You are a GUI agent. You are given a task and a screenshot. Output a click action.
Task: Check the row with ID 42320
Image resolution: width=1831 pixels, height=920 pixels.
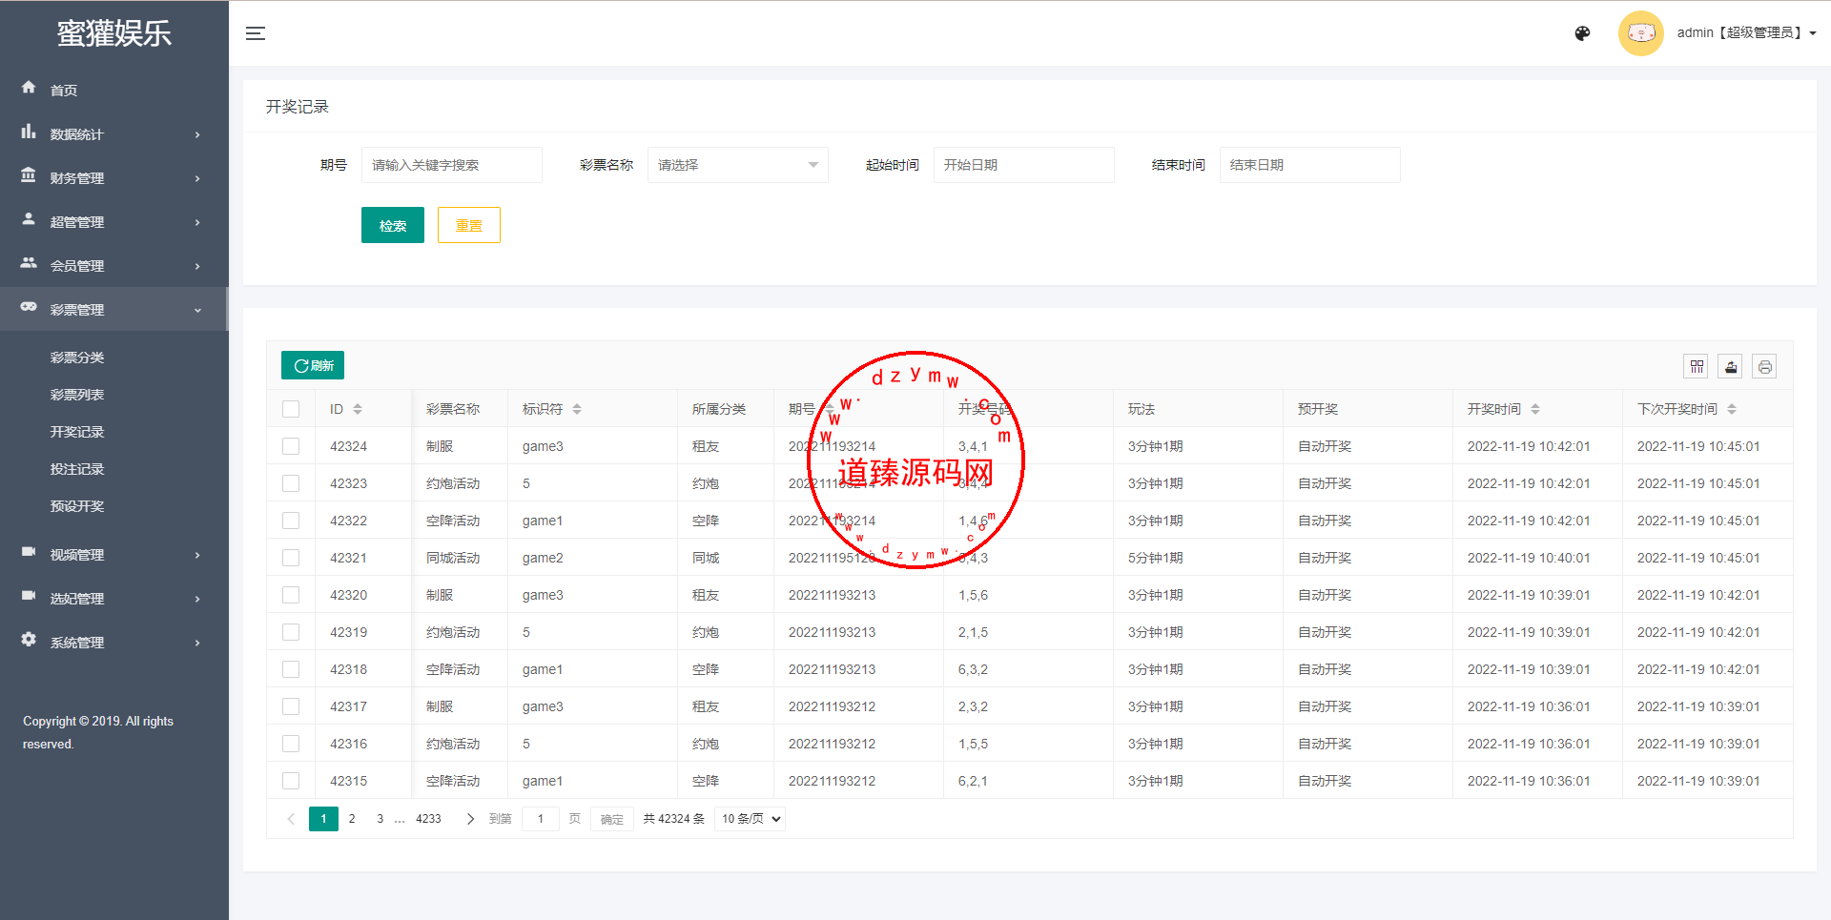[291, 595]
